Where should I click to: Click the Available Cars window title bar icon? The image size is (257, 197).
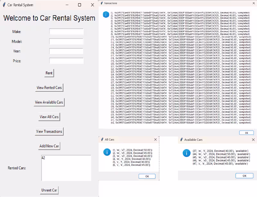pyautogui.click(x=181, y=139)
